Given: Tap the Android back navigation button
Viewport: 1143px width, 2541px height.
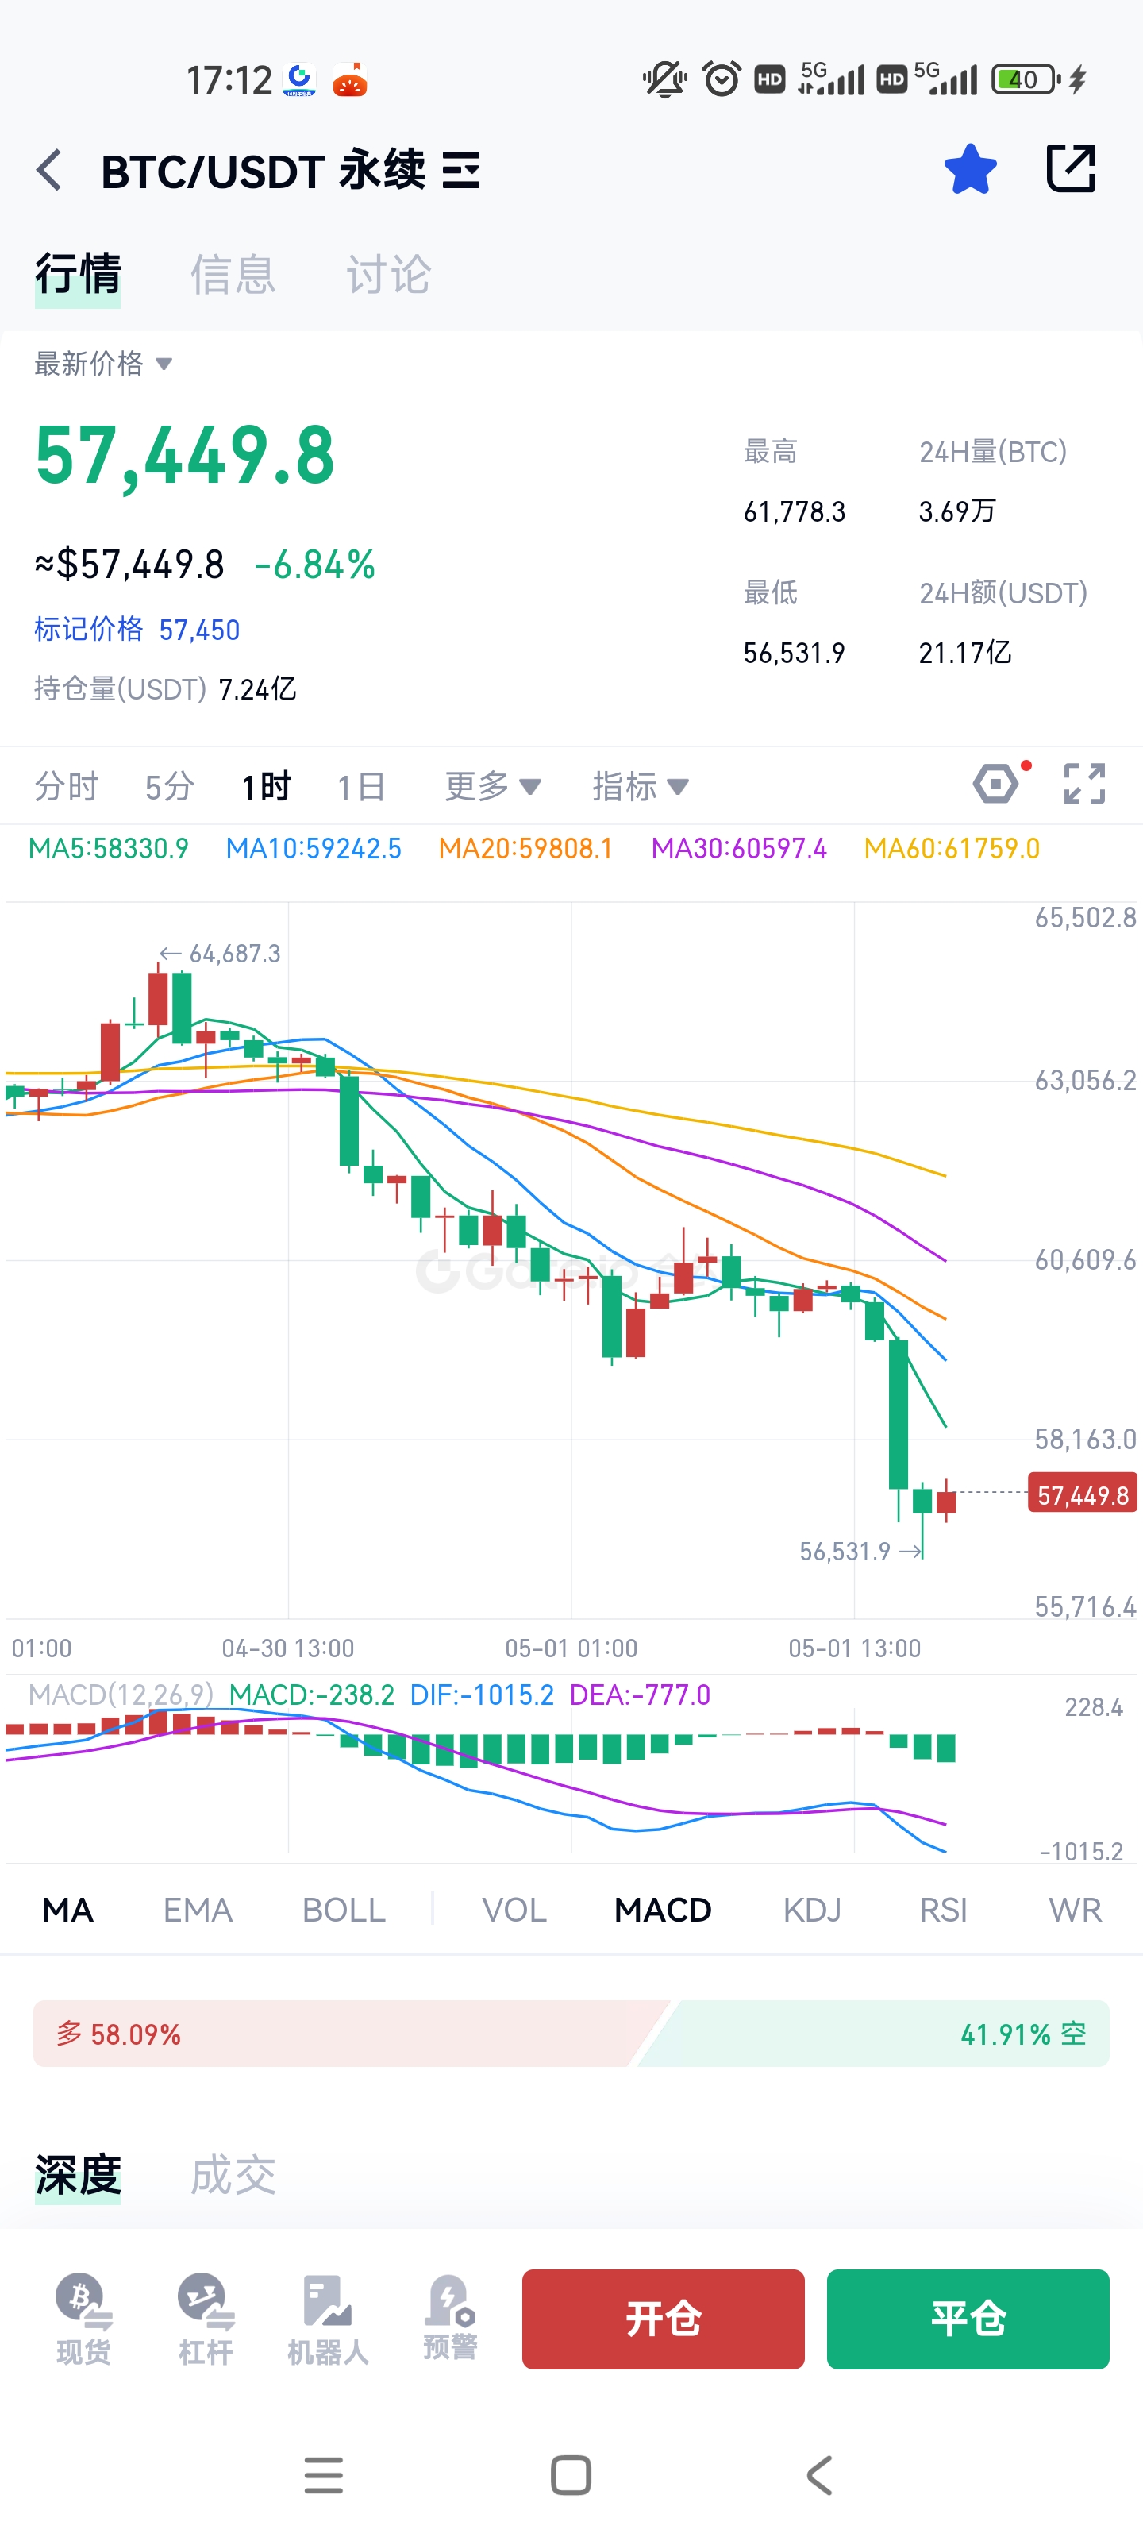Looking at the screenshot, I should click(x=818, y=2475).
